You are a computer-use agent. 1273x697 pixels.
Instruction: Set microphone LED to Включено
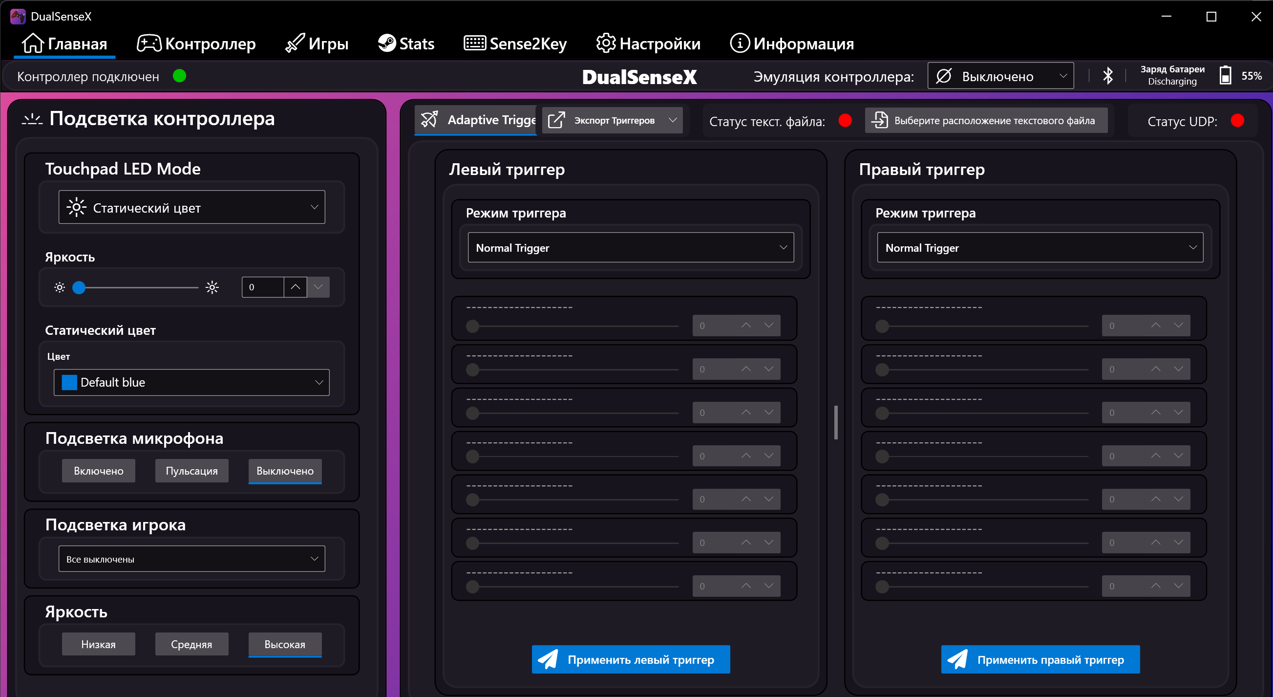point(98,471)
